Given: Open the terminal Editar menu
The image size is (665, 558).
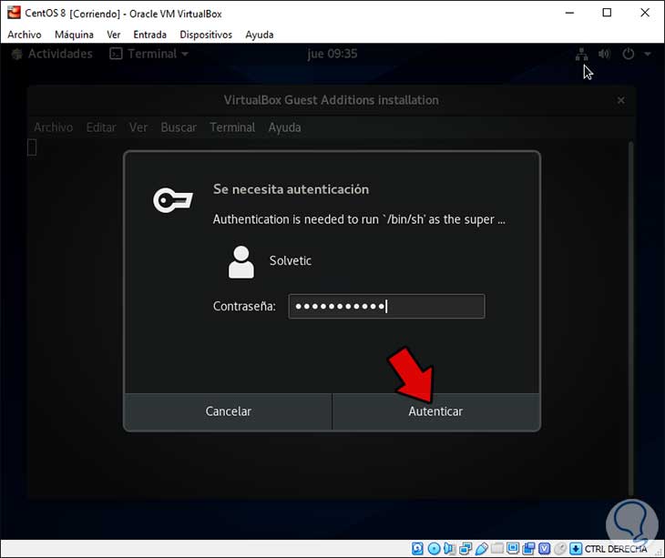Looking at the screenshot, I should [x=101, y=127].
